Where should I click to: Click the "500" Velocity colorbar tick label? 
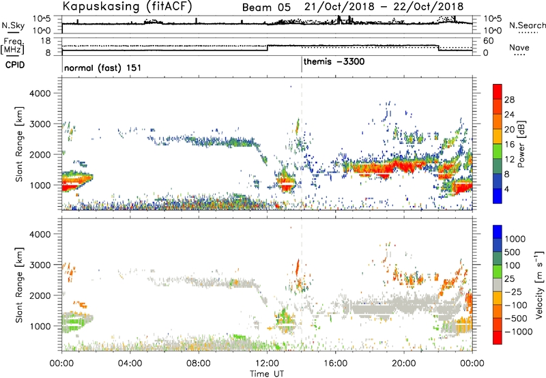point(513,252)
